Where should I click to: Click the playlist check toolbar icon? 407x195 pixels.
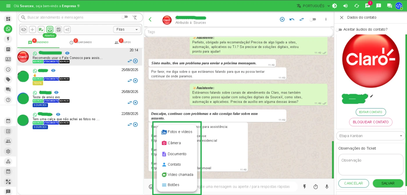click(x=41, y=29)
